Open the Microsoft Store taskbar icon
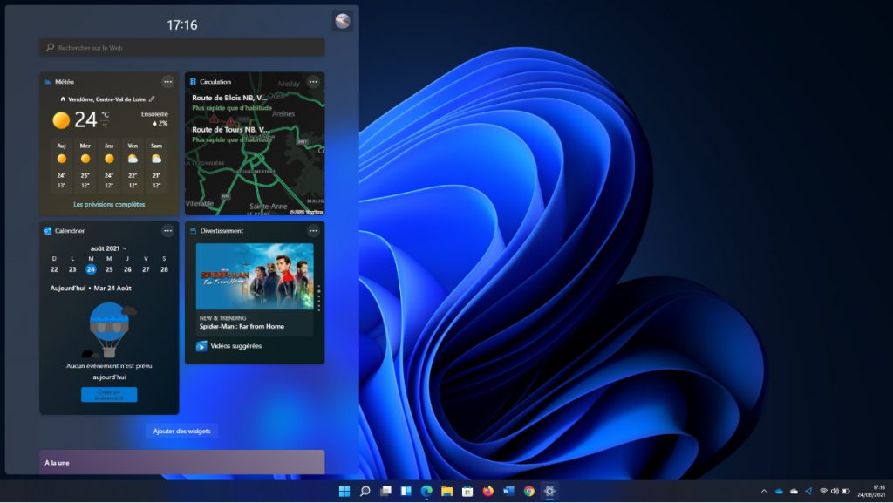Image resolution: width=893 pixels, height=503 pixels. pyautogui.click(x=467, y=491)
